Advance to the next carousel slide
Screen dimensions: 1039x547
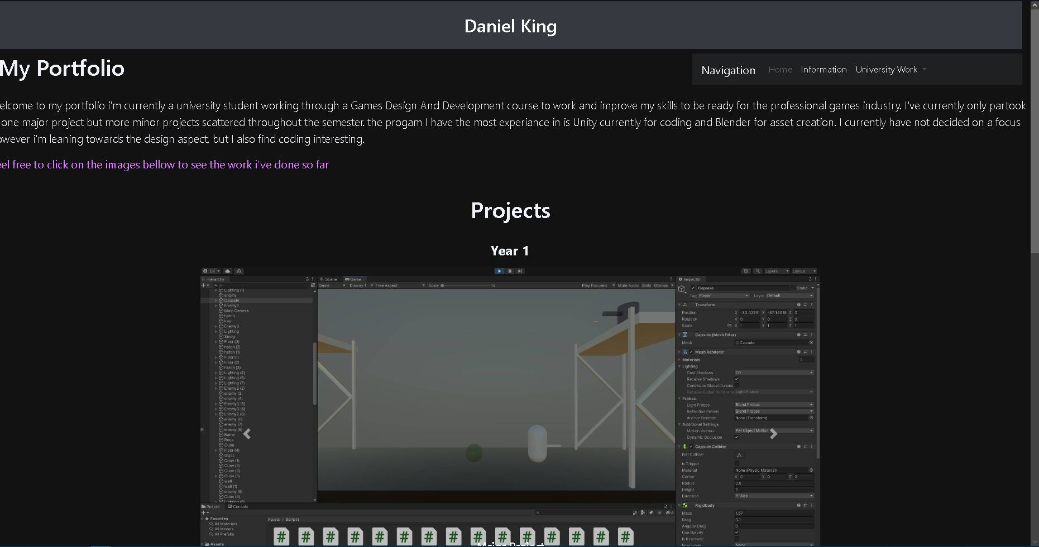click(x=773, y=434)
